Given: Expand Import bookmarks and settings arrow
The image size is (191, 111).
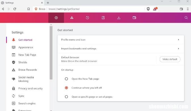Looking at the screenshot, I should (x=178, y=49).
